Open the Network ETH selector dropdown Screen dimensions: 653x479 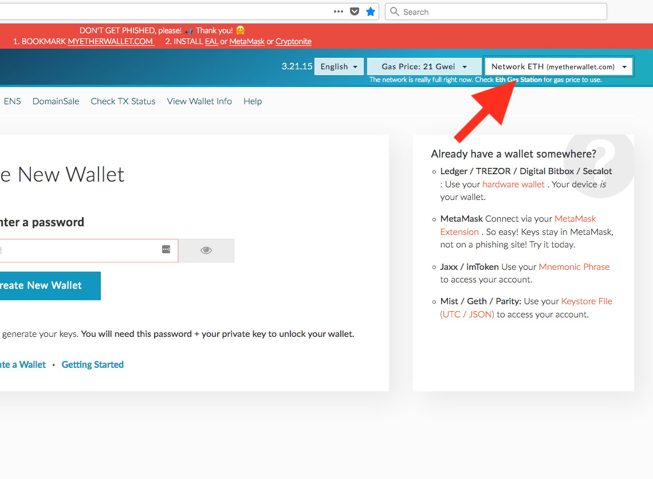pos(558,66)
